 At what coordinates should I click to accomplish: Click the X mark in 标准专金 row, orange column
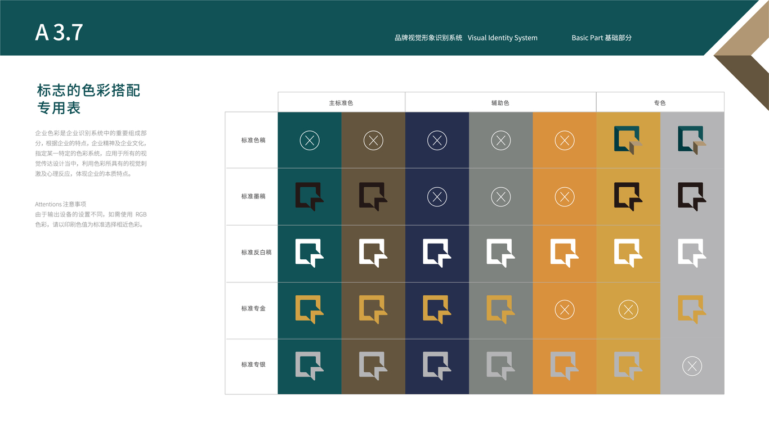[x=565, y=309]
